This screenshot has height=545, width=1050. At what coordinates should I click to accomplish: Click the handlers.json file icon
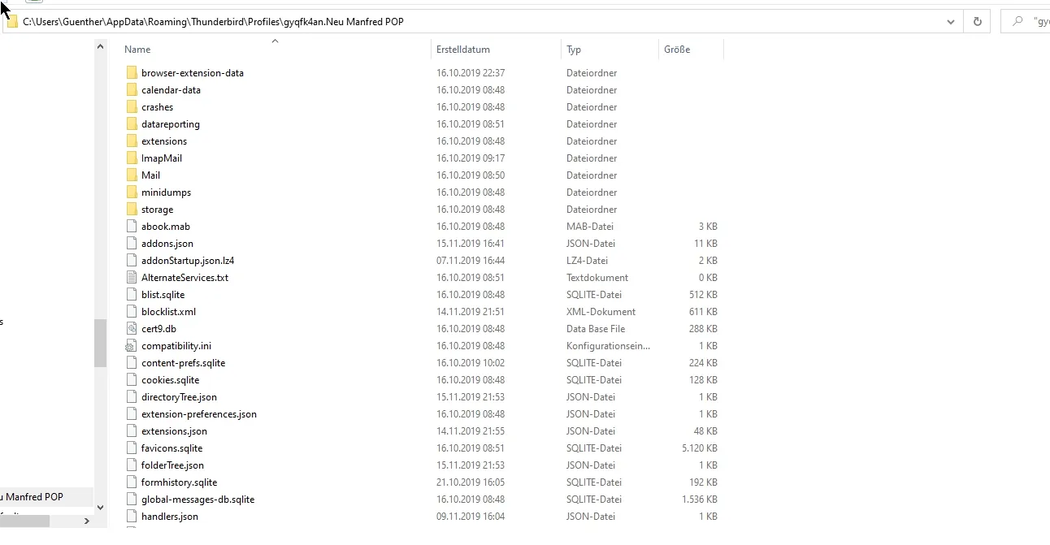pos(132,517)
